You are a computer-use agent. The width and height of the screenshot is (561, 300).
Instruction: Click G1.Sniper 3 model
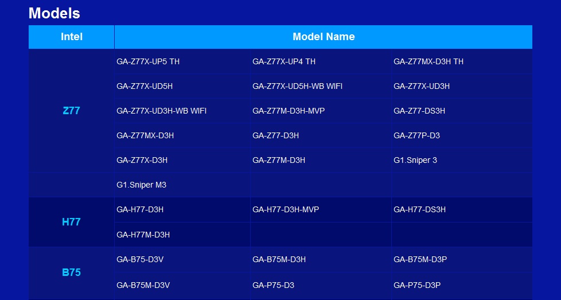point(415,160)
